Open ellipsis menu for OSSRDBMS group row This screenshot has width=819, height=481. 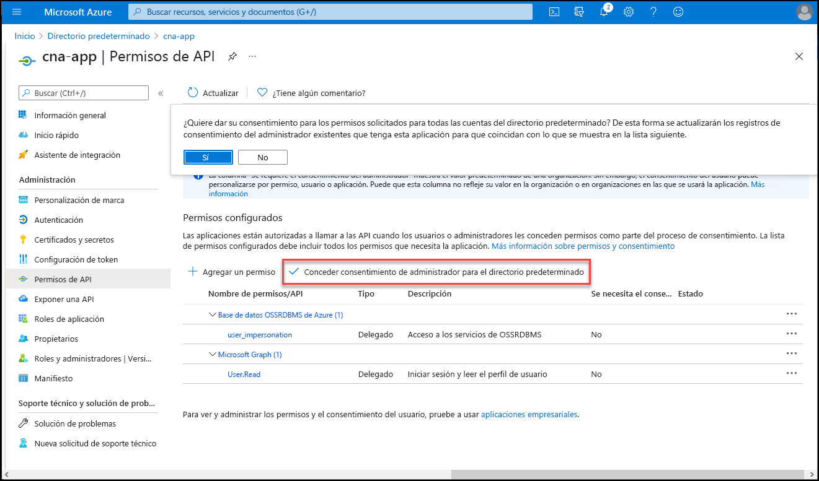(x=791, y=314)
